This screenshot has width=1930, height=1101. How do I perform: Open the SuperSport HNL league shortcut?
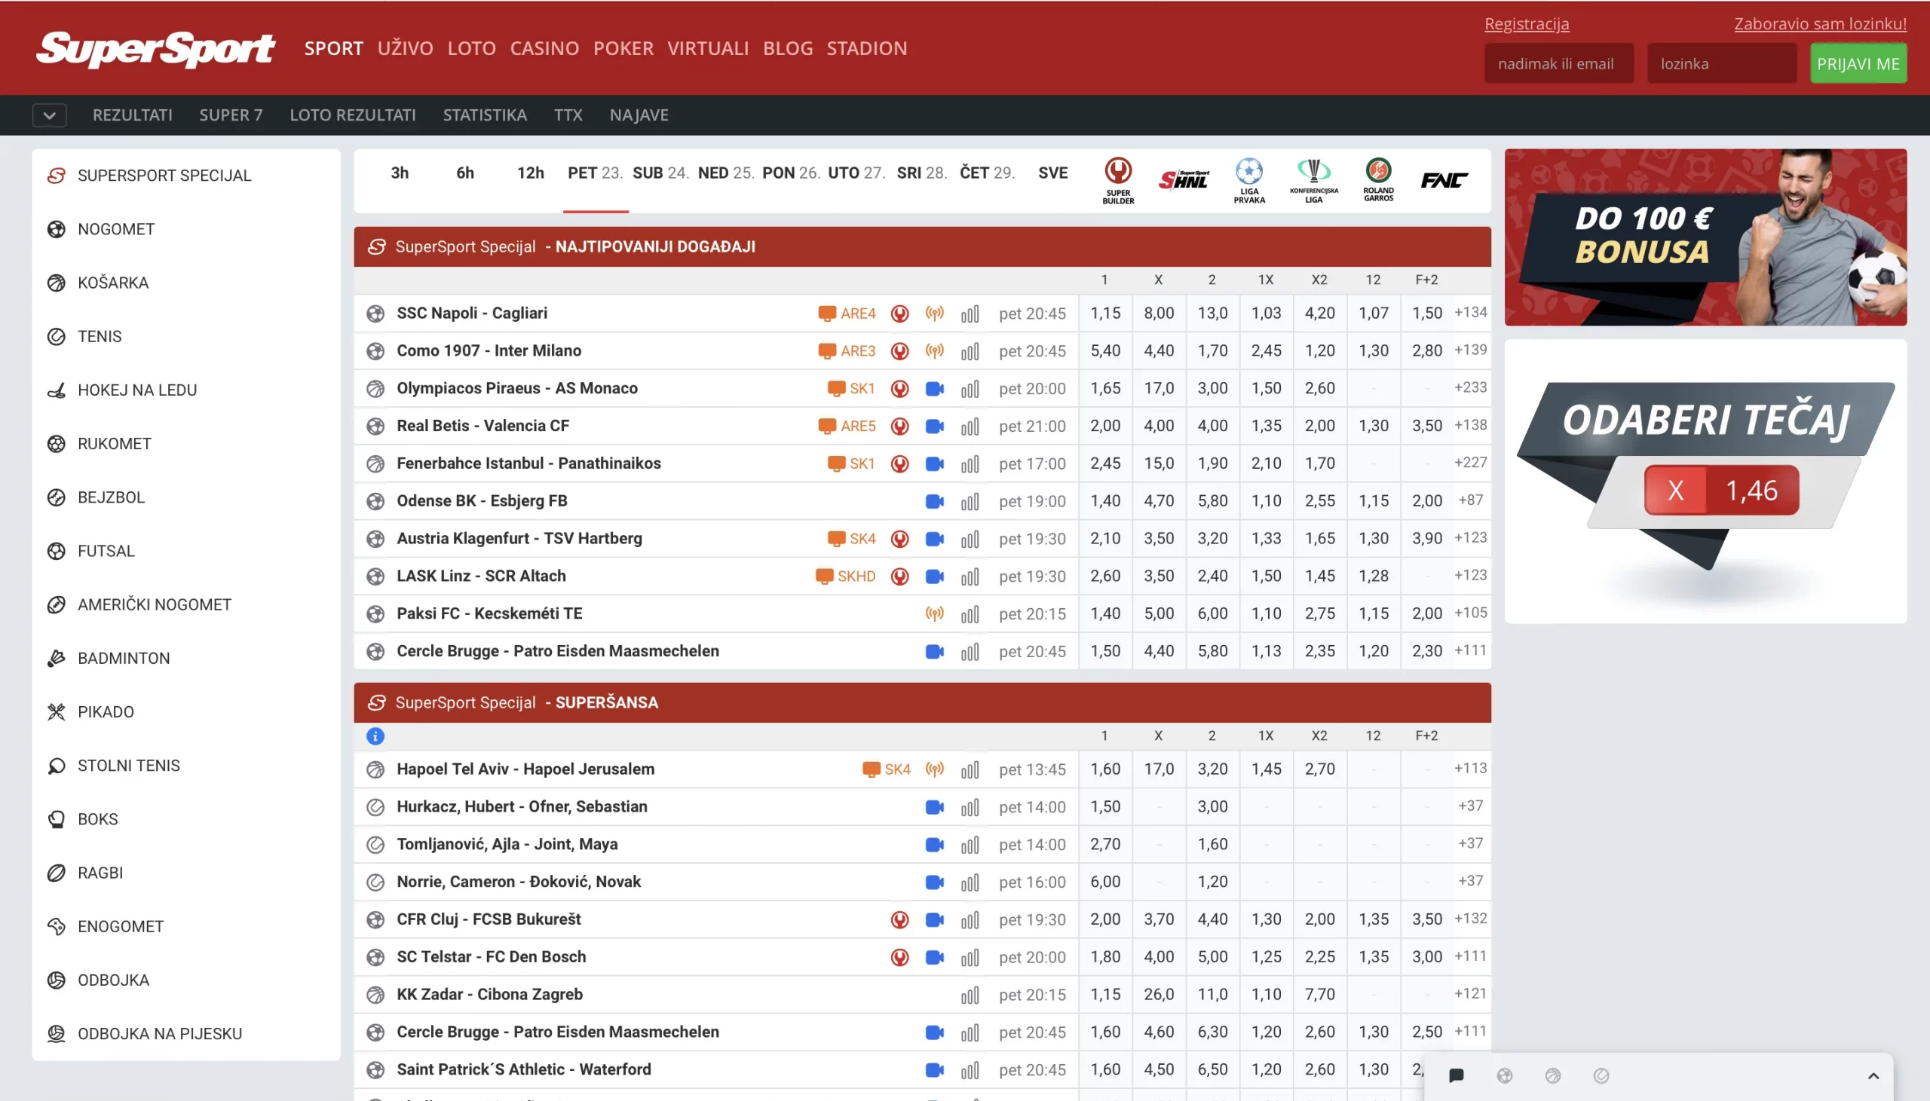point(1184,180)
